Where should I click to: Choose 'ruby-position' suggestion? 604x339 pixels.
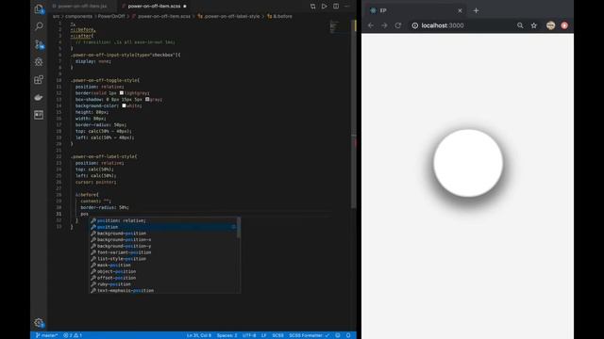163,284
